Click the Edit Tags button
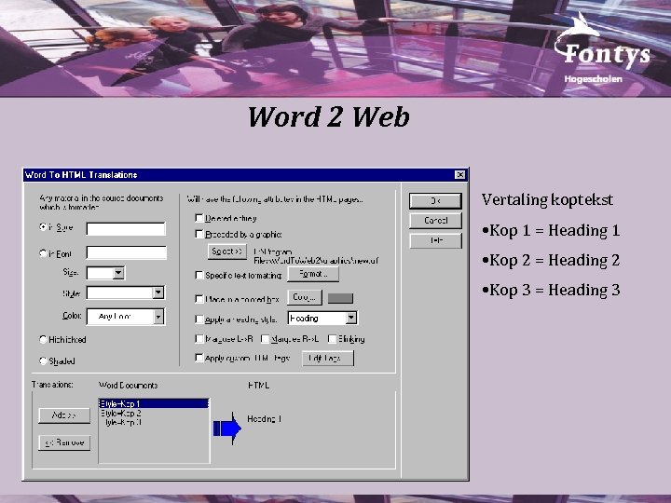The height and width of the screenshot is (503, 671). [x=328, y=358]
